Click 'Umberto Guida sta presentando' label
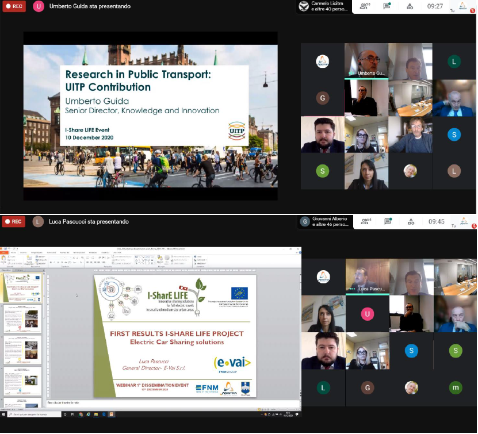The height and width of the screenshot is (434, 478). 90,6
